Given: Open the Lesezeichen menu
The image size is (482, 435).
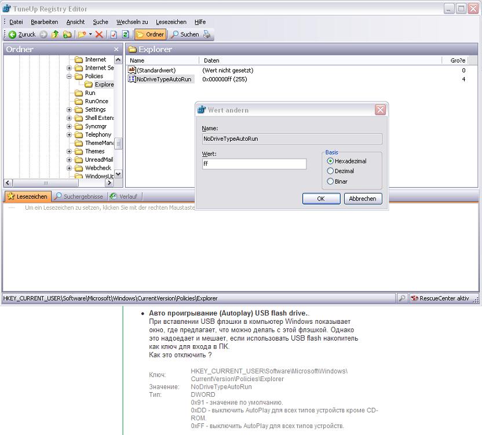Looking at the screenshot, I should [x=171, y=22].
